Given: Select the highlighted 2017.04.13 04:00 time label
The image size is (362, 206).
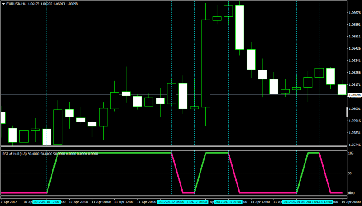Looking at the screenshot, I should coord(229,202).
